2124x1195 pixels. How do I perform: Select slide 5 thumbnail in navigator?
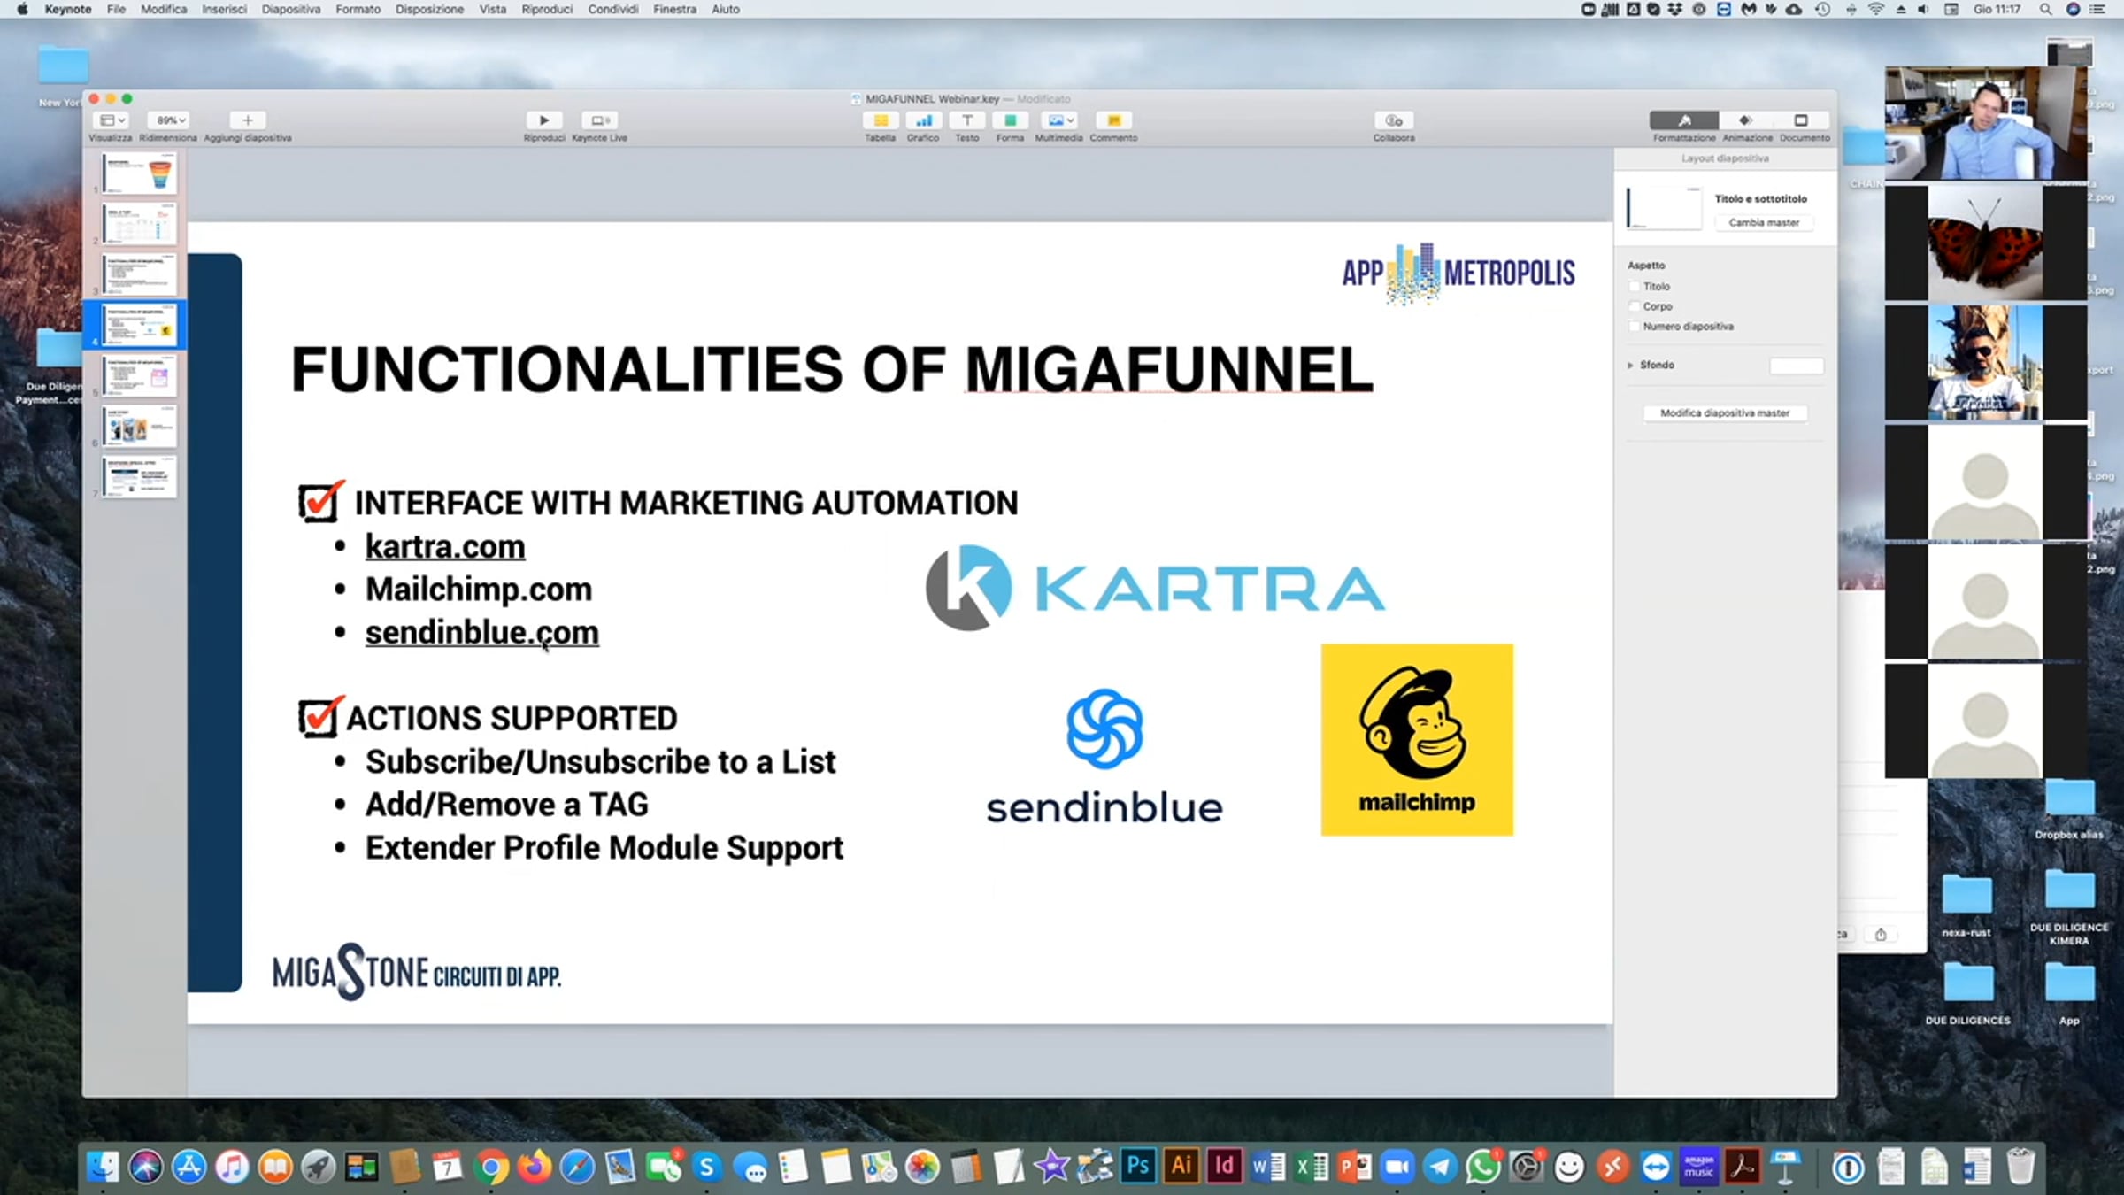(139, 375)
